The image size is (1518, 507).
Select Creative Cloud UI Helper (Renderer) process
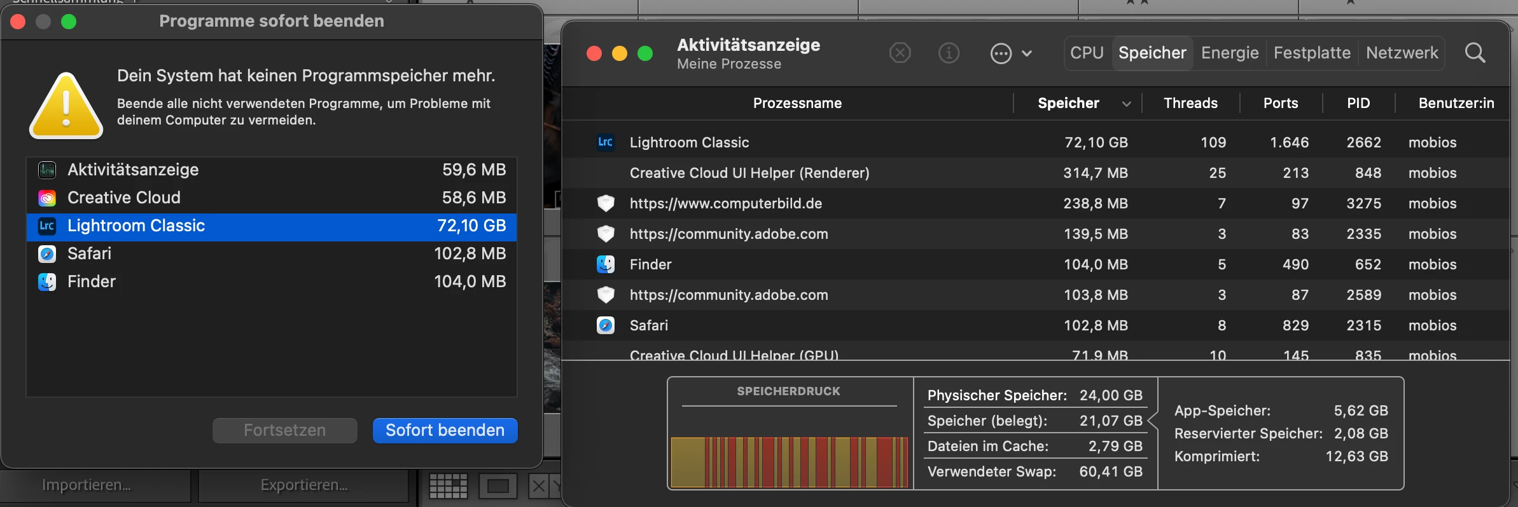pyautogui.click(x=1036, y=173)
